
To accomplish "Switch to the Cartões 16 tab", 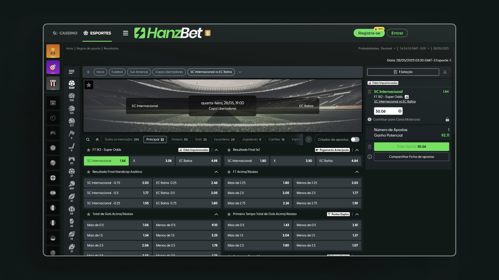I will click(276, 139).
